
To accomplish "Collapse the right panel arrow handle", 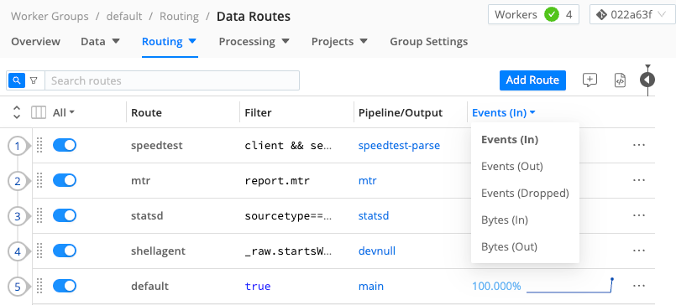I will (647, 80).
